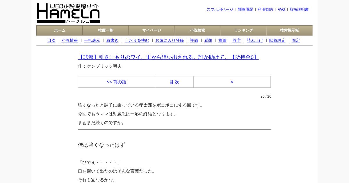
Task: Click the line 今回でもうママは対魔忍は一応の終結となります。
Action: tap(128, 114)
